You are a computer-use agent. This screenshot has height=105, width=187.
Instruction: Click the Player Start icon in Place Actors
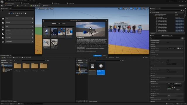click(3, 34)
